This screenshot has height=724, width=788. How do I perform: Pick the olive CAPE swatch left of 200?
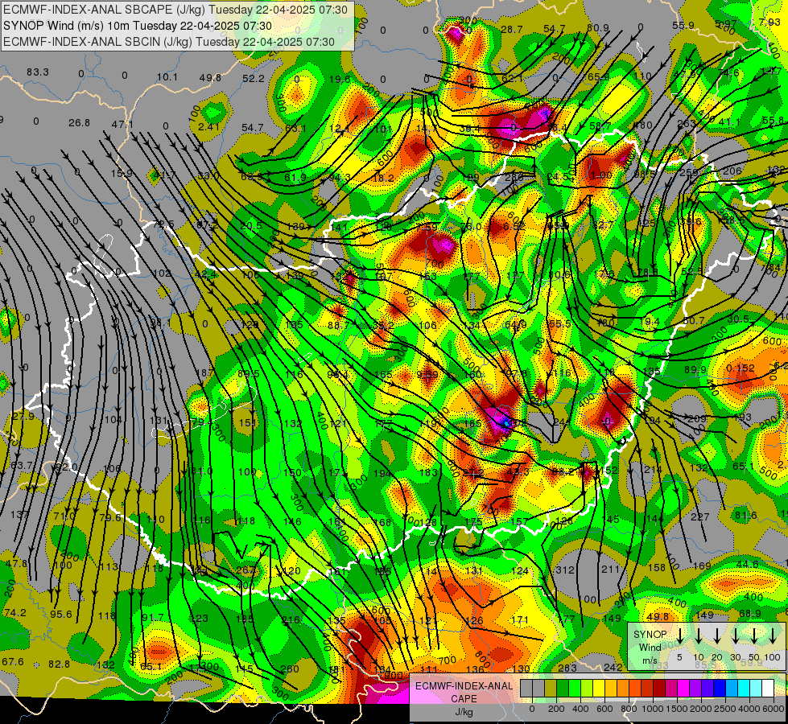point(551,689)
